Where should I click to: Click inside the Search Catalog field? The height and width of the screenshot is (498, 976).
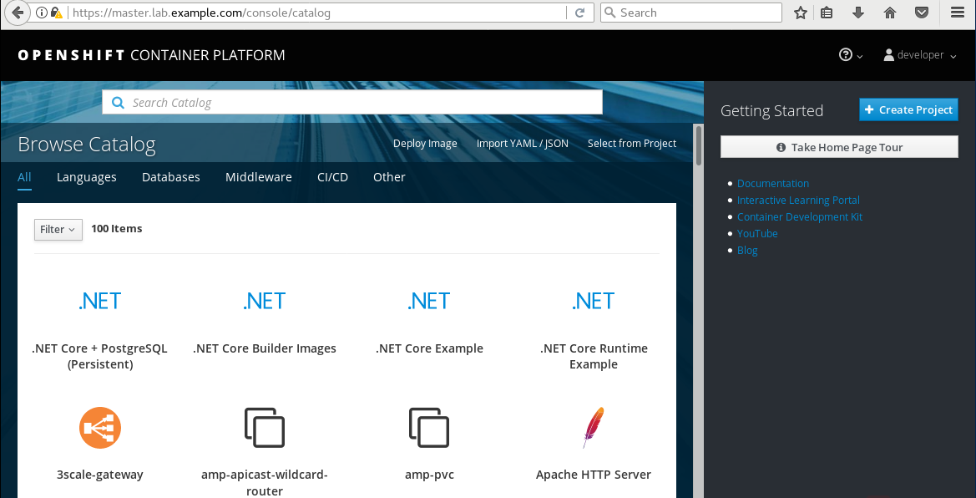[x=352, y=103]
